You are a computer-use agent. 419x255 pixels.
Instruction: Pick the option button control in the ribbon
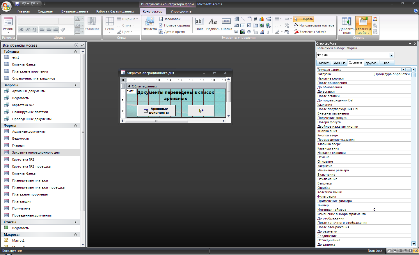[x=249, y=32]
